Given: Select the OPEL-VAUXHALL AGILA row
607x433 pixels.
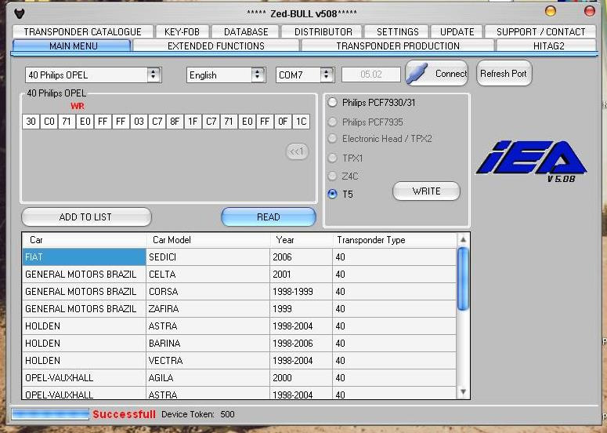Looking at the screenshot, I should [x=239, y=378].
